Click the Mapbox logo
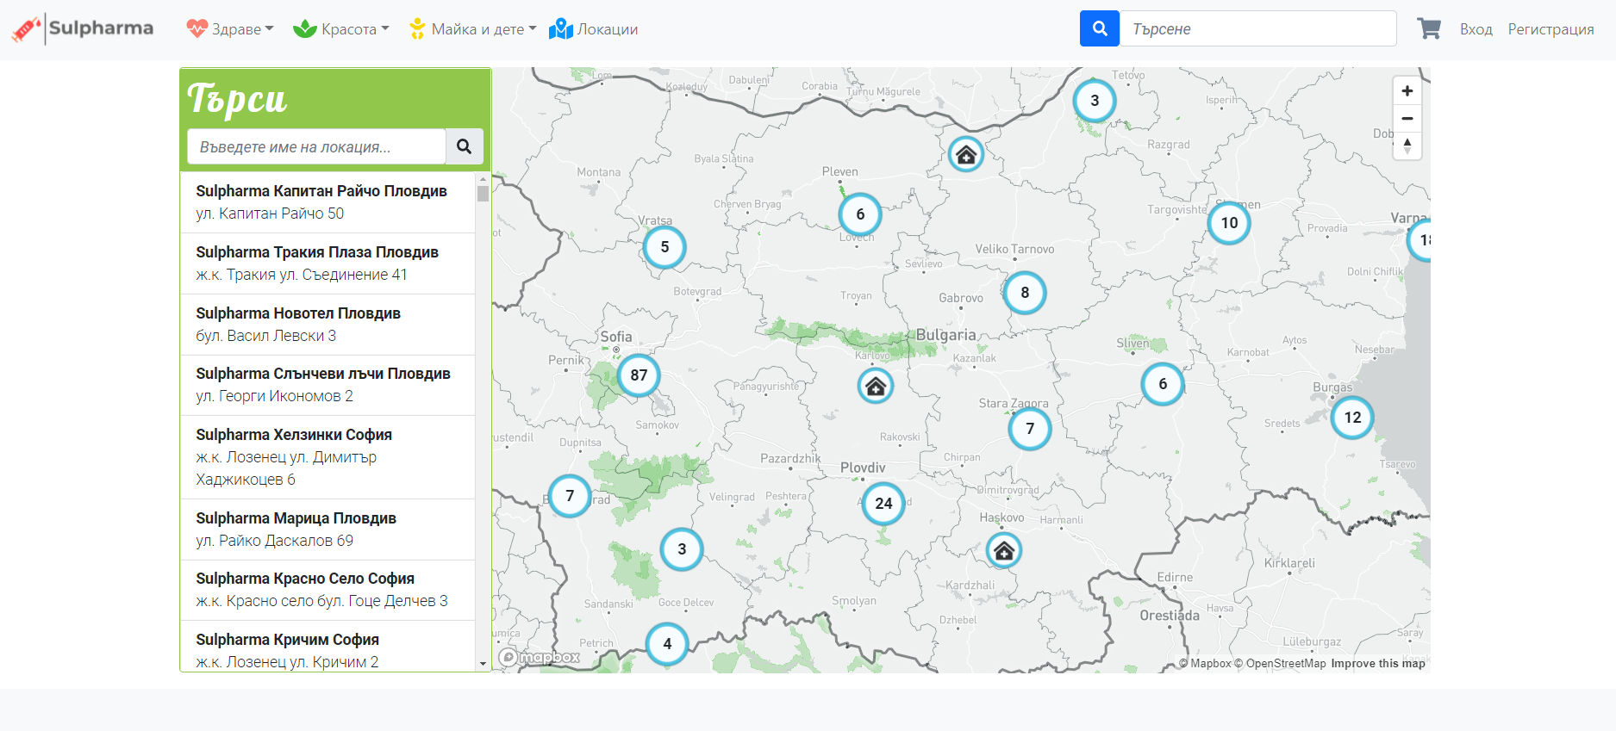Viewport: 1616px width, 731px height. [x=540, y=658]
